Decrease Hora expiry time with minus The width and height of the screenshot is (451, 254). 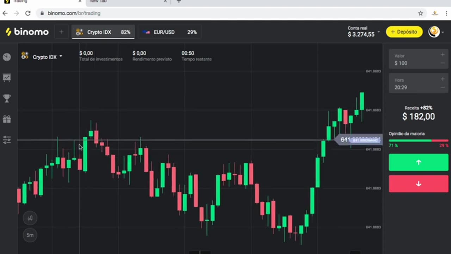(x=443, y=87)
